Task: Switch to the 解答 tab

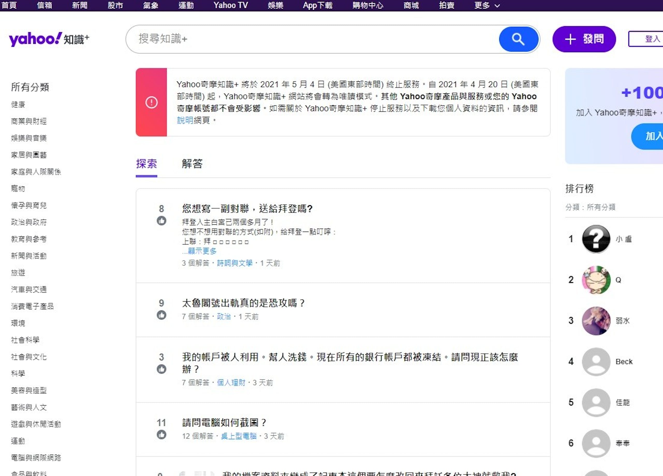Action: [192, 164]
